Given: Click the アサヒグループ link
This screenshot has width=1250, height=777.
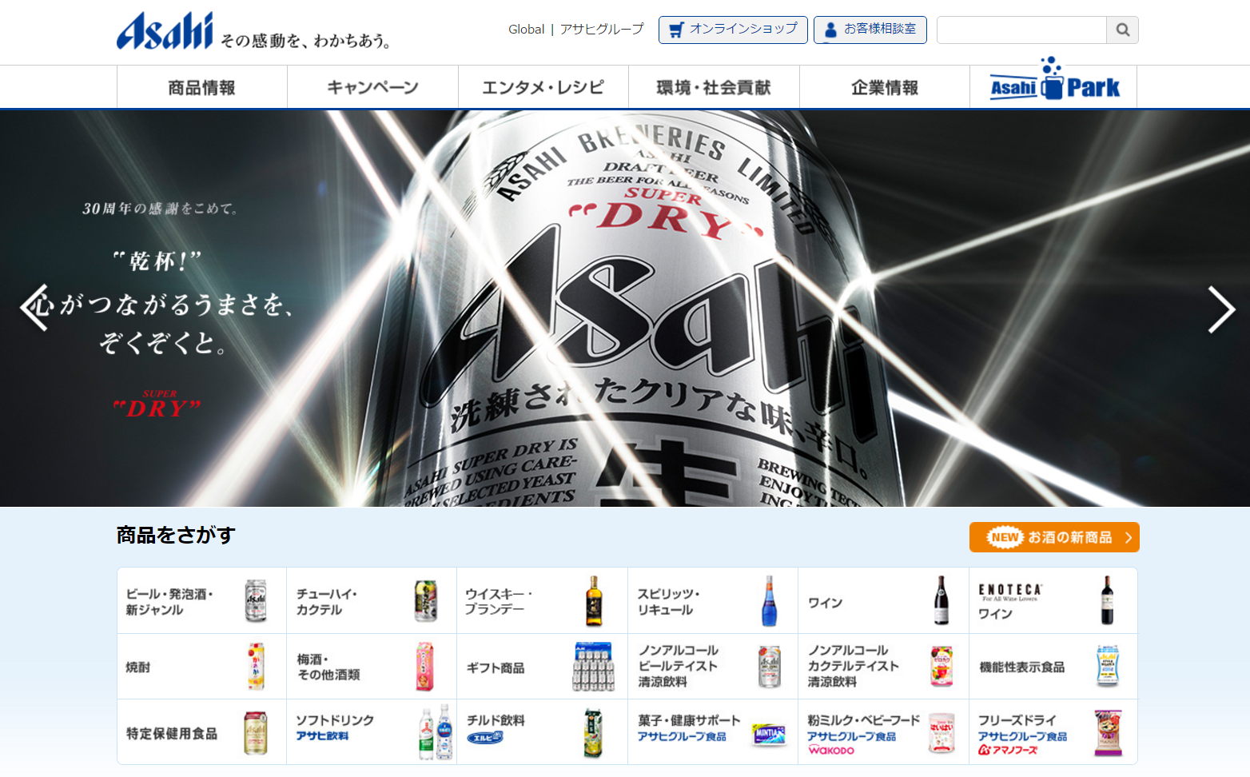Looking at the screenshot, I should coord(602,30).
